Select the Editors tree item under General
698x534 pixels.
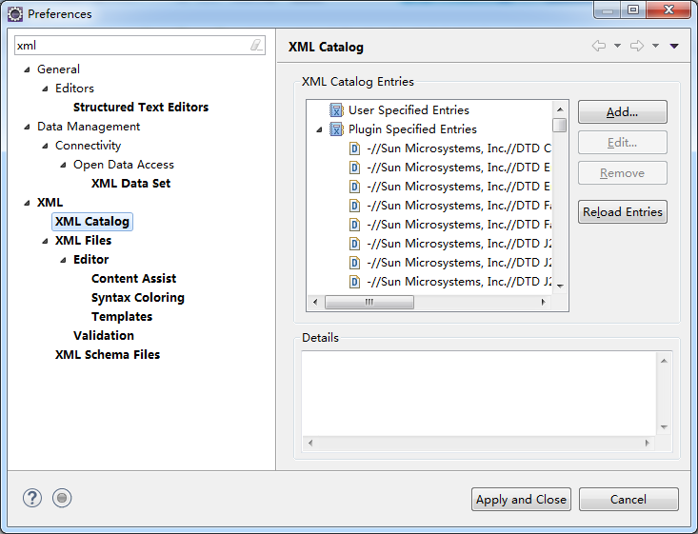click(75, 89)
